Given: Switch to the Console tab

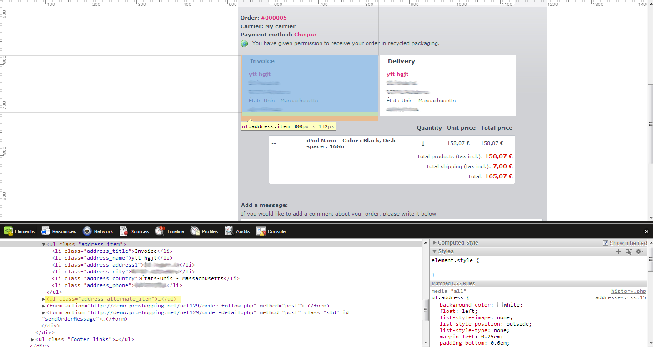Looking at the screenshot, I should (276, 231).
